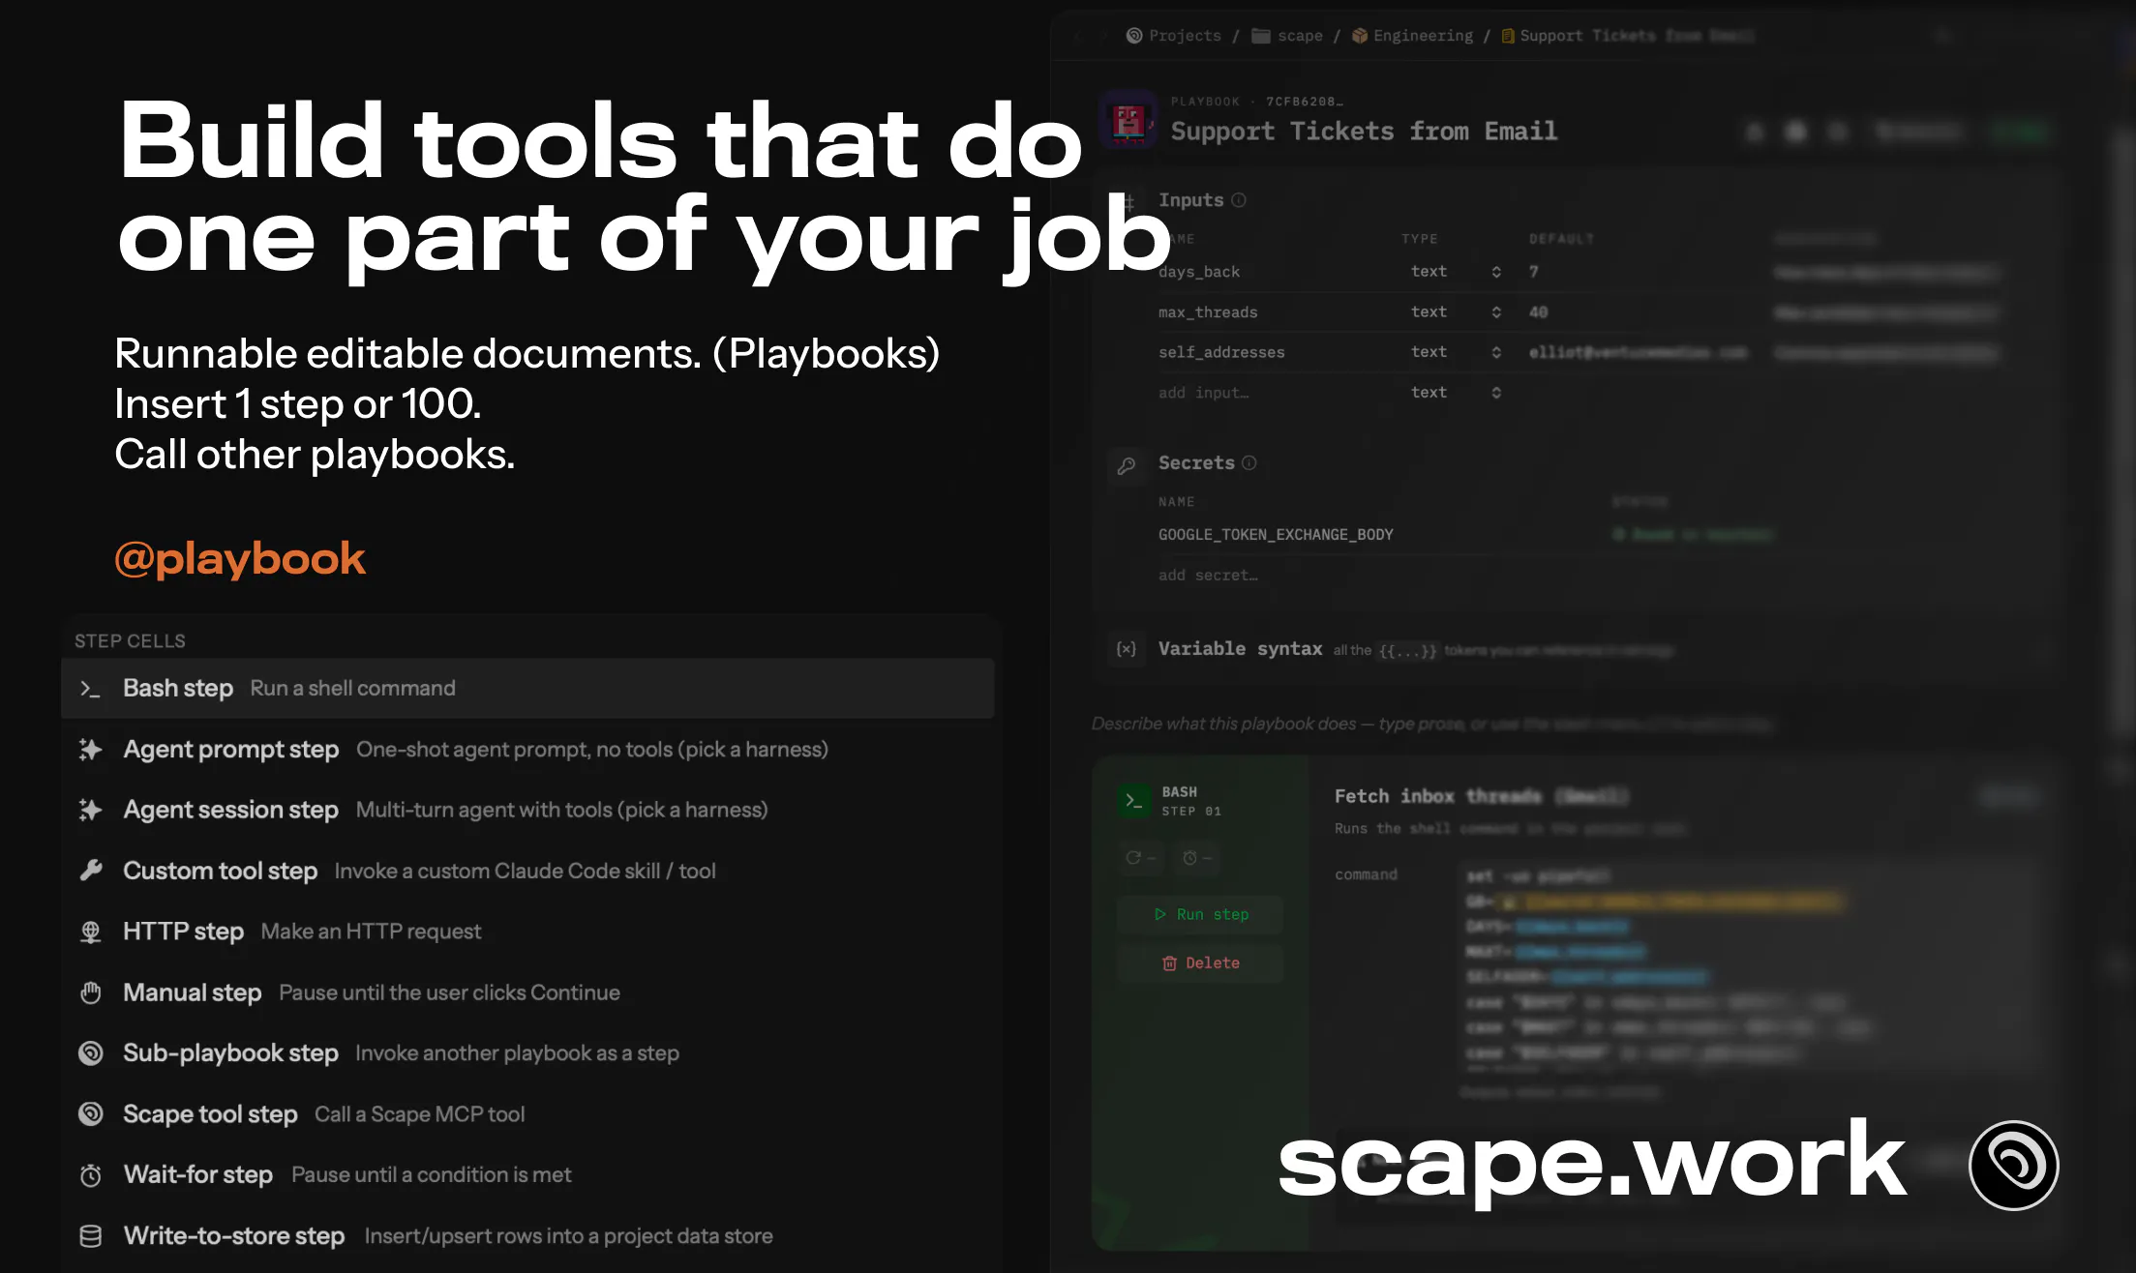The image size is (2136, 1273).
Task: Open the Engineering breadcrumb
Action: click(x=1412, y=36)
